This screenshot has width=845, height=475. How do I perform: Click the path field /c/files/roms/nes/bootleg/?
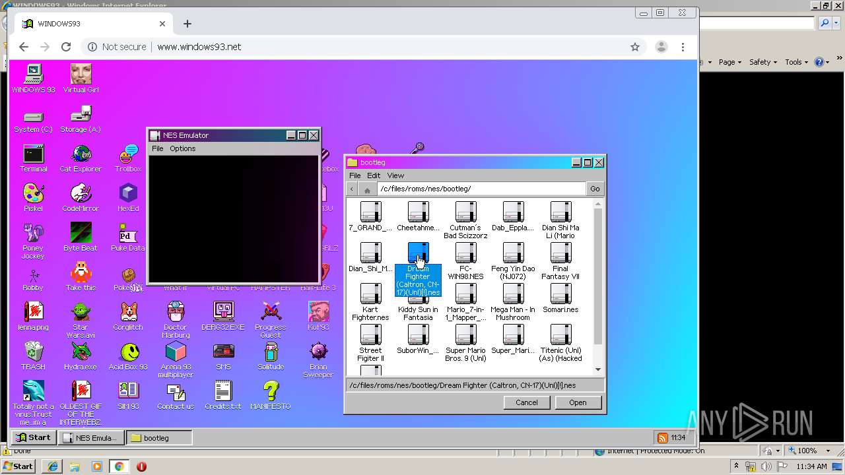481,189
